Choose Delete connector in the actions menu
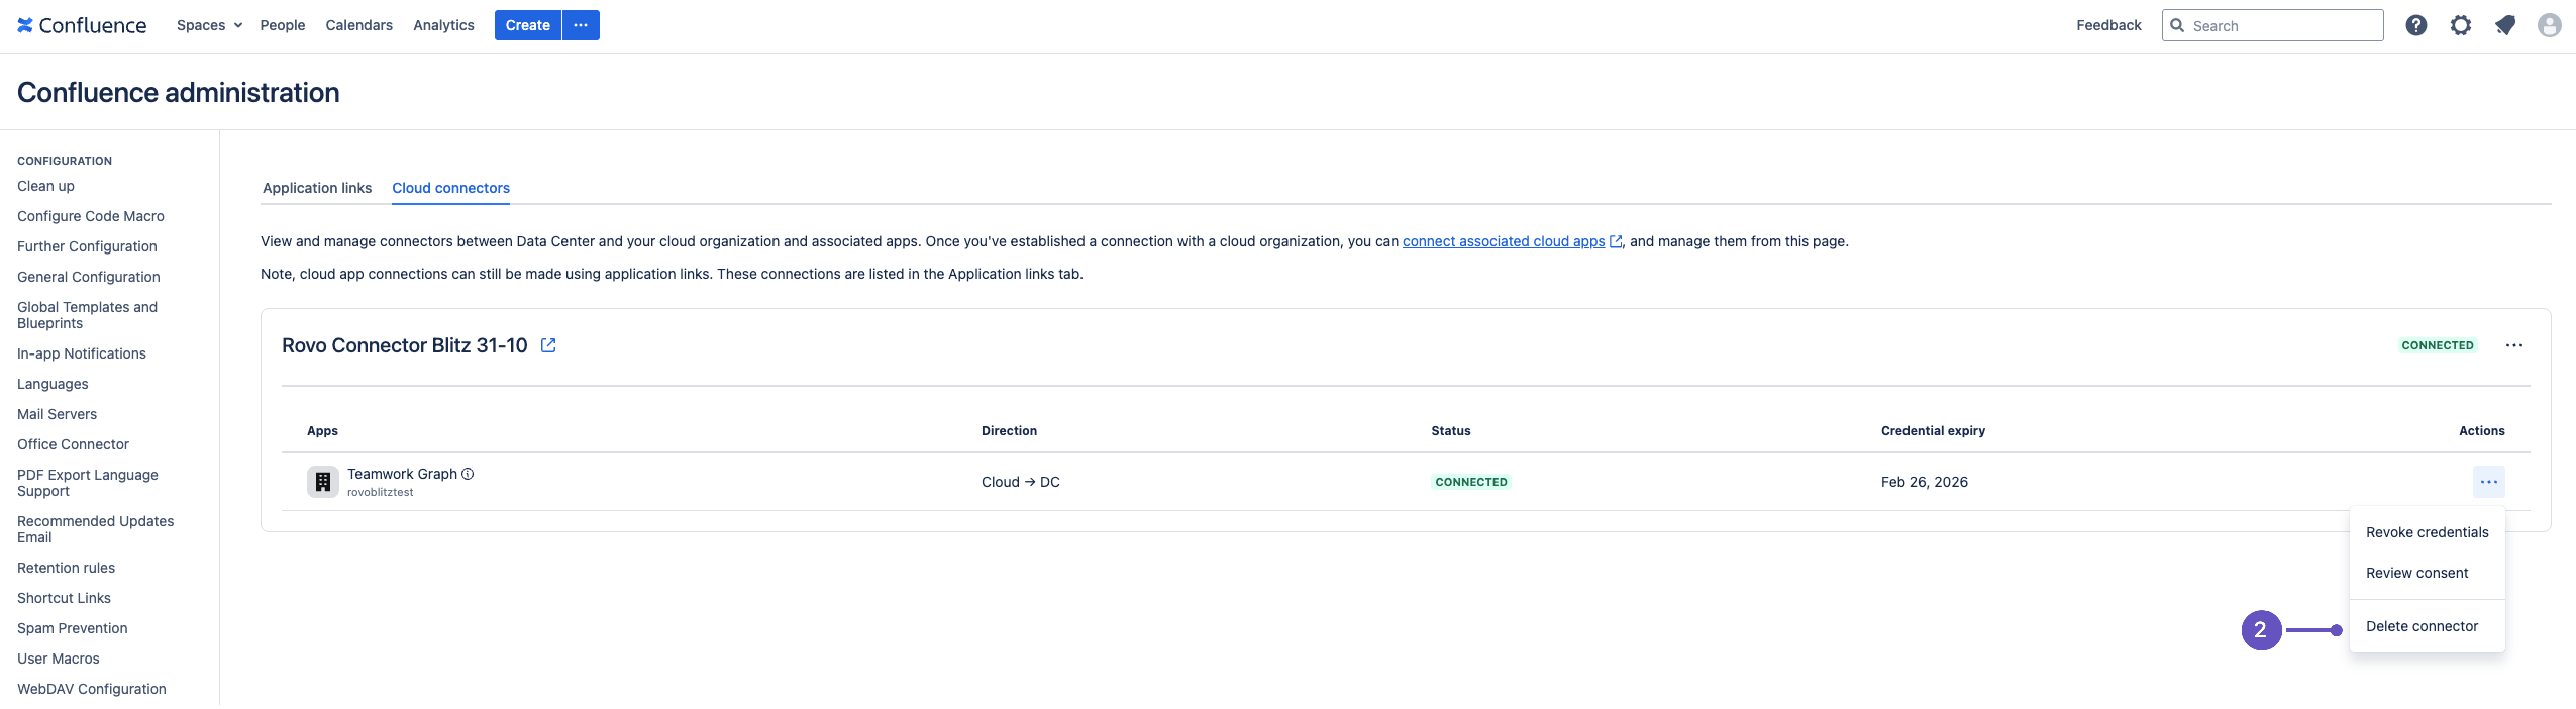The image size is (2576, 709). pos(2422,625)
